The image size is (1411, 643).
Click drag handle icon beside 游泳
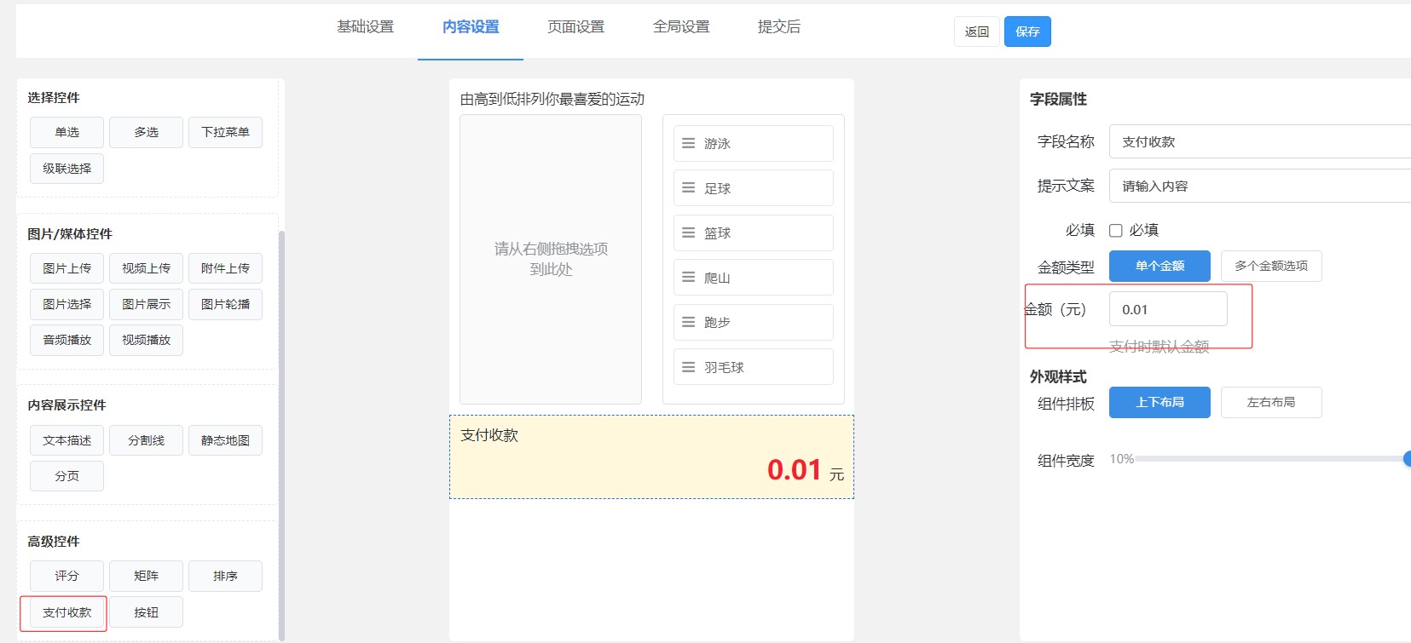(x=688, y=143)
